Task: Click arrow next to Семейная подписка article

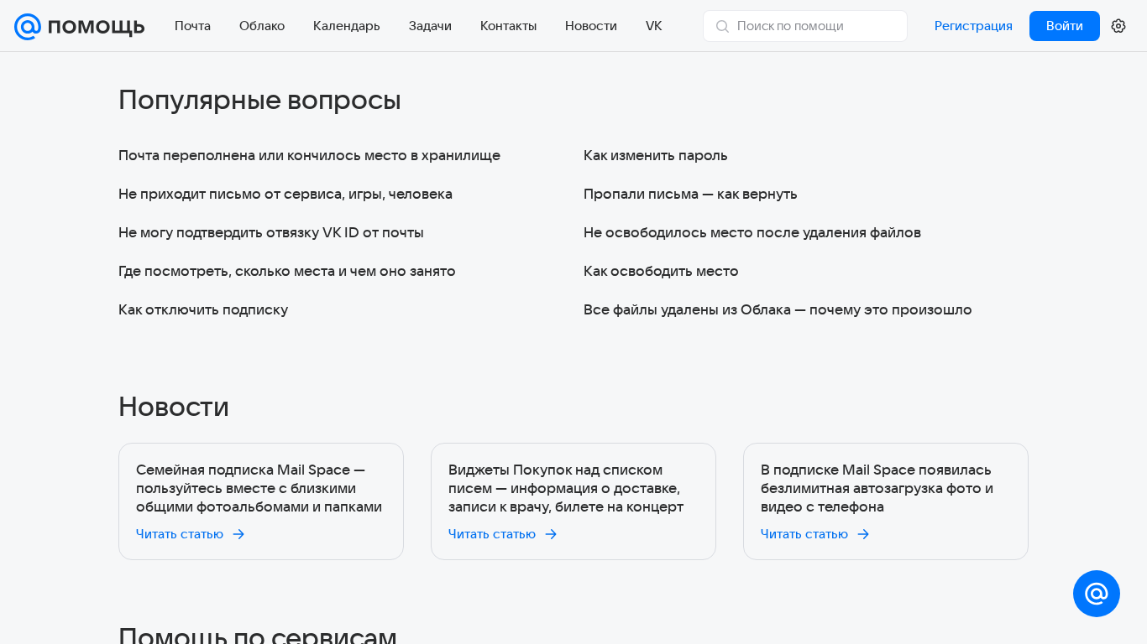Action: click(x=238, y=534)
